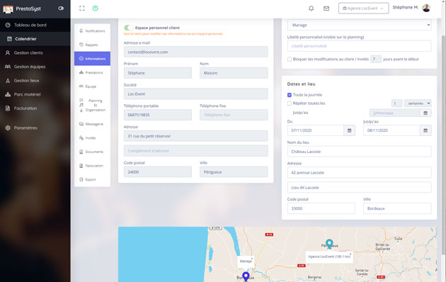Click the Stéphane M. user avatar

(x=426, y=8)
